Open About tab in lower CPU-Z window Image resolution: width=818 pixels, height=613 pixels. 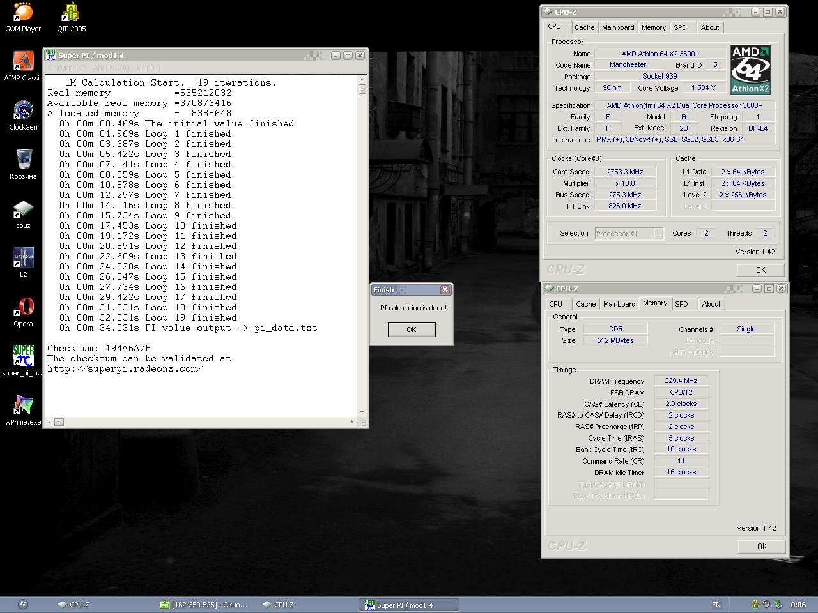coord(711,304)
